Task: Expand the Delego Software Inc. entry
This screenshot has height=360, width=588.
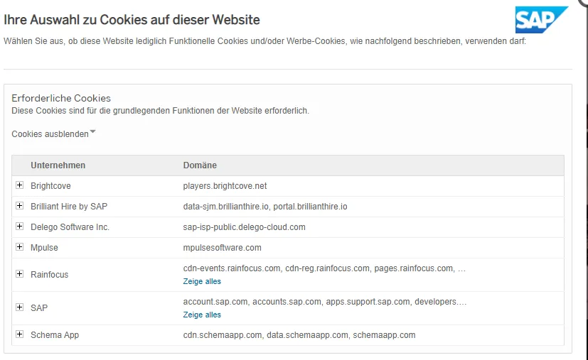Action: point(19,227)
